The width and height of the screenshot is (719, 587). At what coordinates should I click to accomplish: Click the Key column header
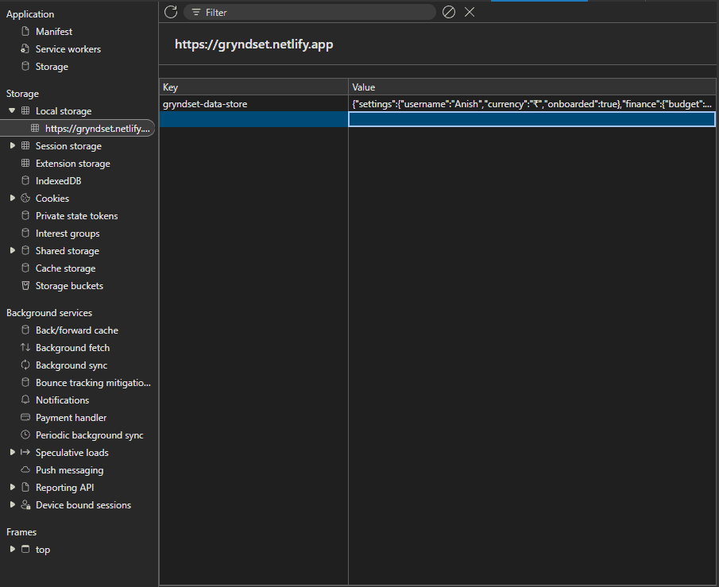coord(253,87)
